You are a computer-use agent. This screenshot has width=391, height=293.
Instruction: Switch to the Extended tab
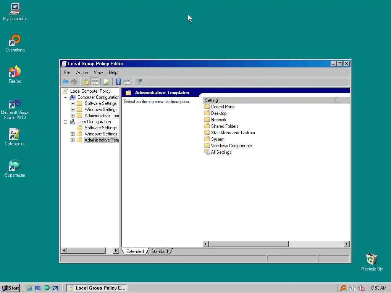tap(135, 251)
